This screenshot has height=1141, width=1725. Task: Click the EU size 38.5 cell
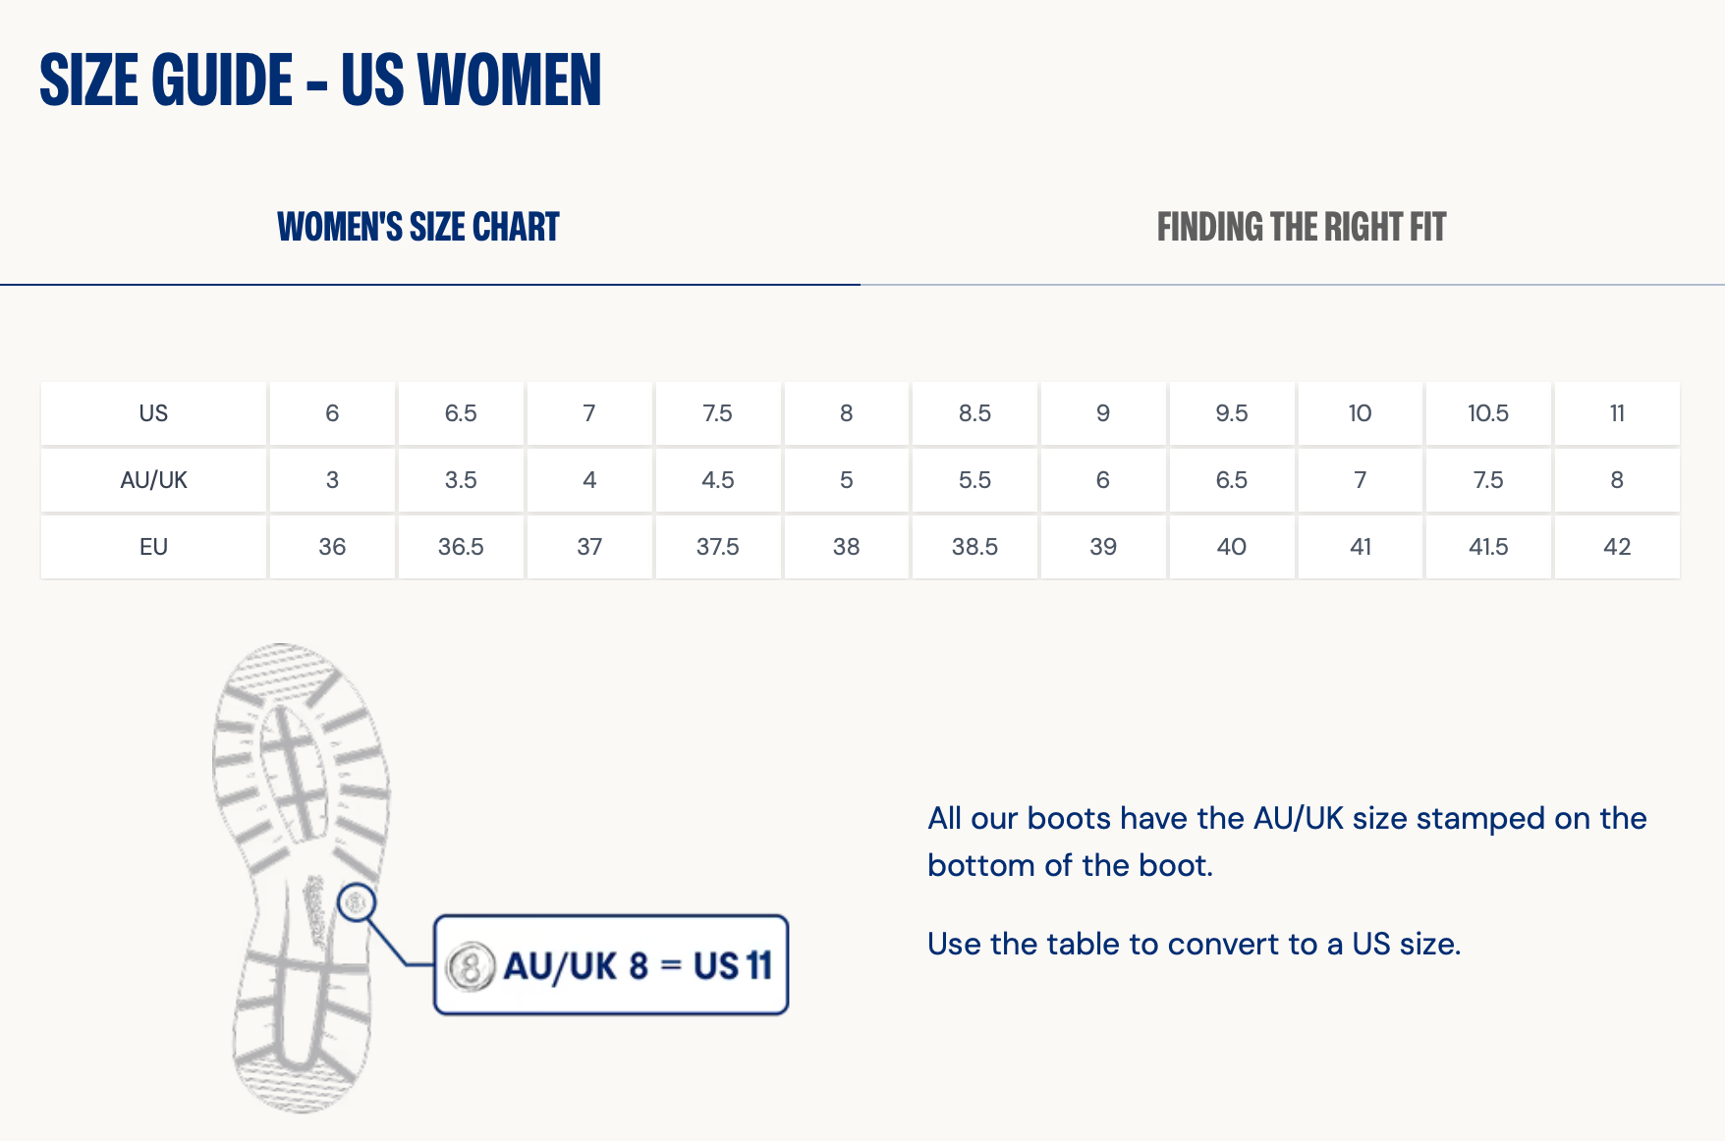pyautogui.click(x=974, y=547)
